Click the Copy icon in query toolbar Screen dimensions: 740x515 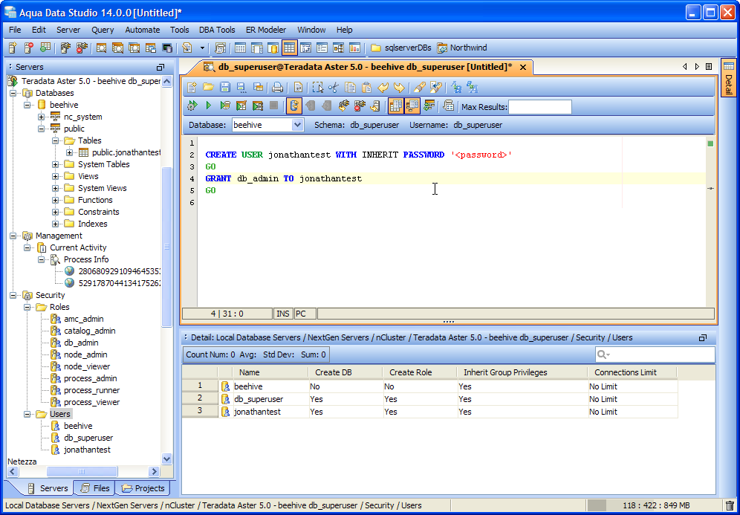[x=350, y=87]
